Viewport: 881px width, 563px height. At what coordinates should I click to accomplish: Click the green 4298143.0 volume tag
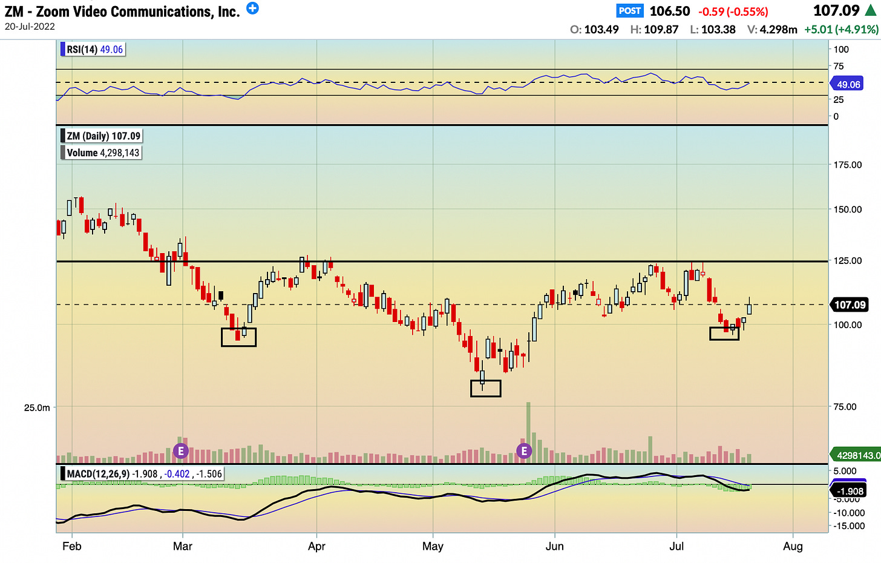click(856, 455)
